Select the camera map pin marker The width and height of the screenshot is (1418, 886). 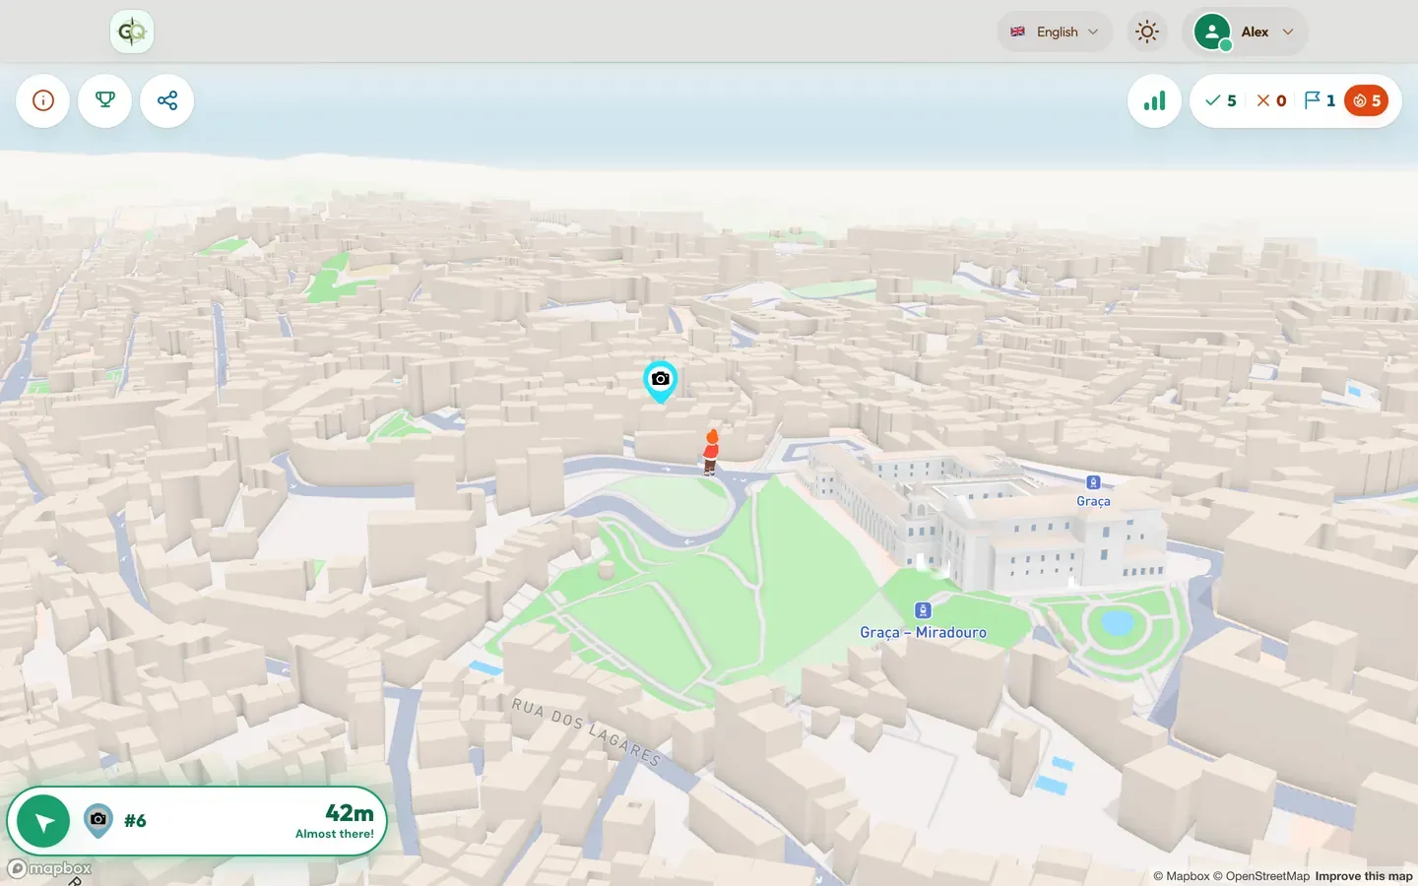point(661,381)
